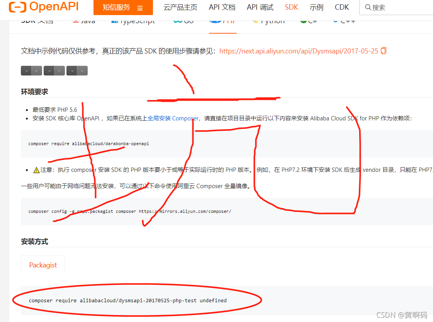Go to 云产品主页
433x322 pixels.
(x=180, y=7)
